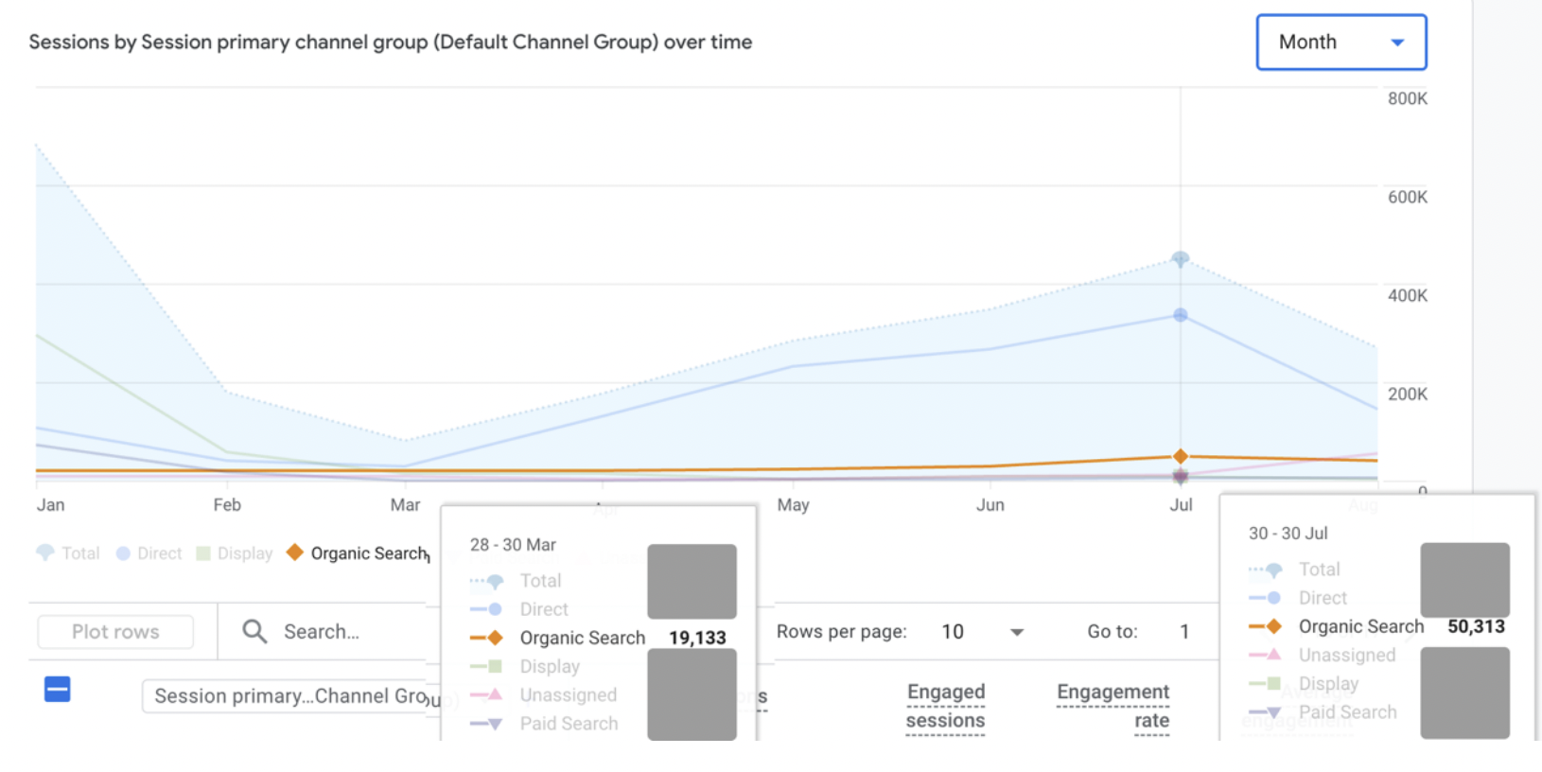Click the Unassigned triangle icon in the 30 - 30 Jul tooltip

(x=1266, y=655)
